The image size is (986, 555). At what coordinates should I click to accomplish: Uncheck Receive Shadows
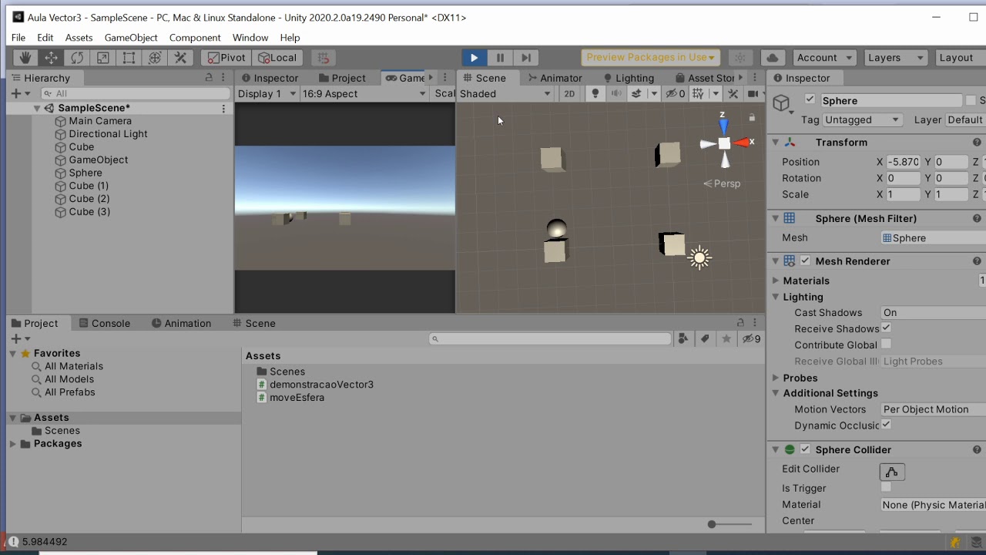(886, 328)
